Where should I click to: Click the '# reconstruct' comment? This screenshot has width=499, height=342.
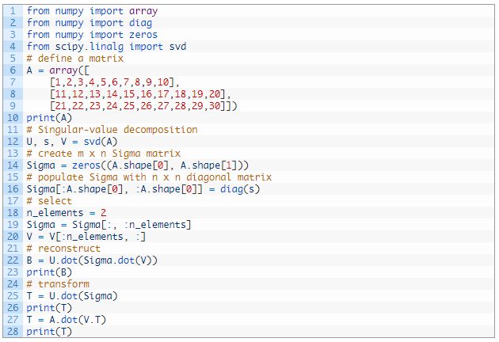point(63,249)
